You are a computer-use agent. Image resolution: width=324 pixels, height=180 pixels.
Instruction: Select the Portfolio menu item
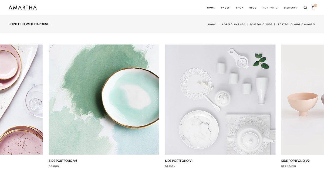click(x=270, y=8)
